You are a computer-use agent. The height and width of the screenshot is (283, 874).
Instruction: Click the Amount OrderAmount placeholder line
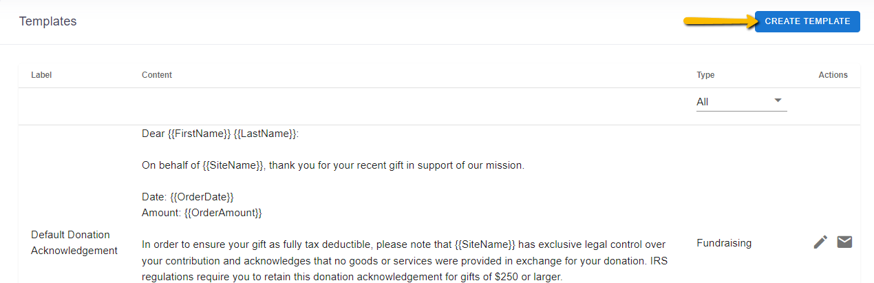tap(202, 213)
